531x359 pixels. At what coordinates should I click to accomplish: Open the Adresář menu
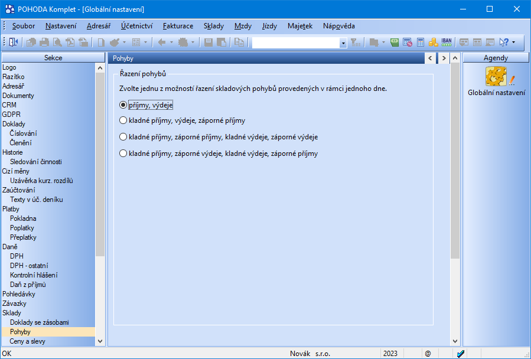(x=99, y=26)
